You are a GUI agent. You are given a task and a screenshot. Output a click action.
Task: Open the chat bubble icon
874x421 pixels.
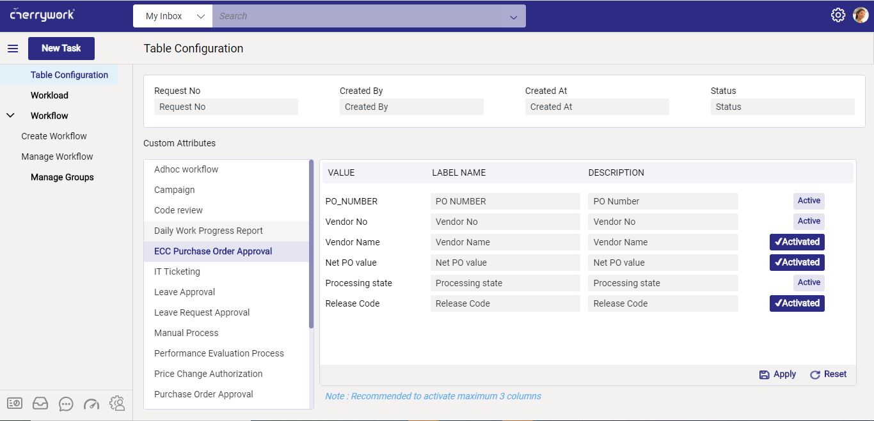pos(66,404)
